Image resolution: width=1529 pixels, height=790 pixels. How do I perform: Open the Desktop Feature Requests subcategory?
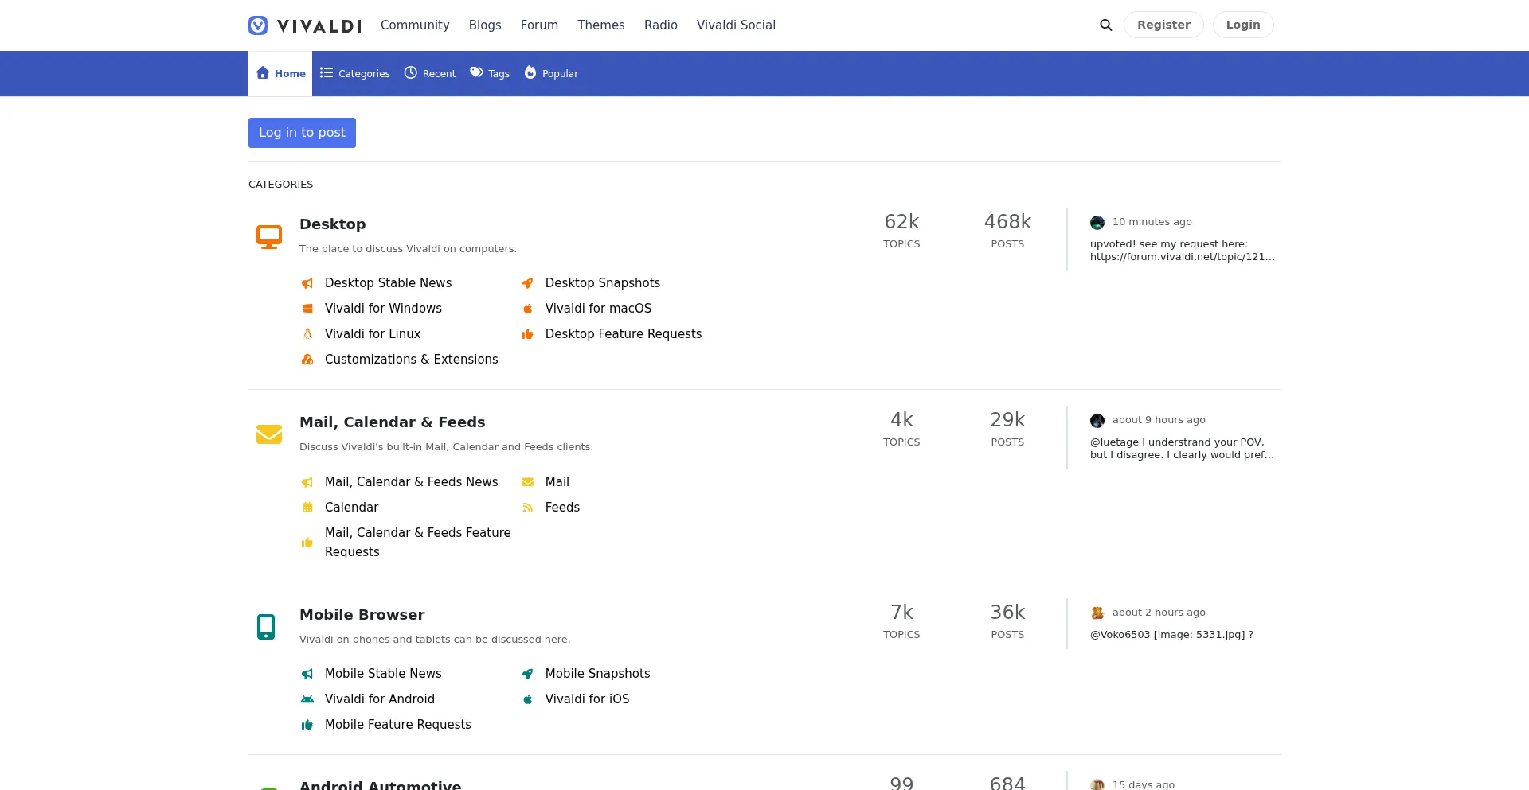pyautogui.click(x=624, y=334)
